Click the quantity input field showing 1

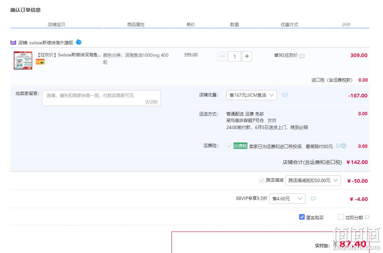click(235, 56)
